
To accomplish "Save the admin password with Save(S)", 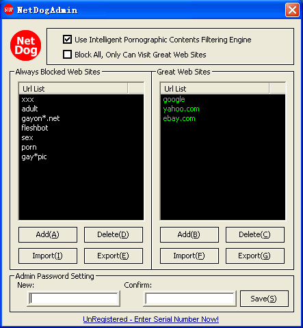I will [x=264, y=299].
